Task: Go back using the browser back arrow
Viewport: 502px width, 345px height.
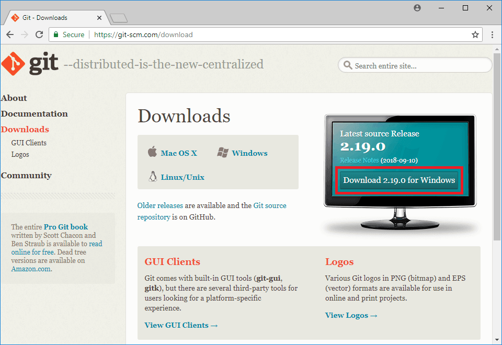Action: (10, 34)
